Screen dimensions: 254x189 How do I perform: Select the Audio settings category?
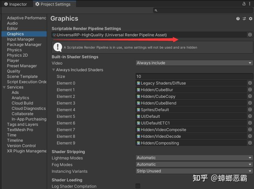12,23
